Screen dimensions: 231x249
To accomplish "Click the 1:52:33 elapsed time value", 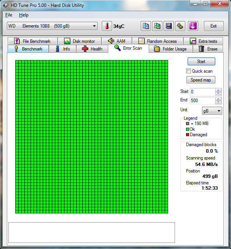I will pos(210,188).
